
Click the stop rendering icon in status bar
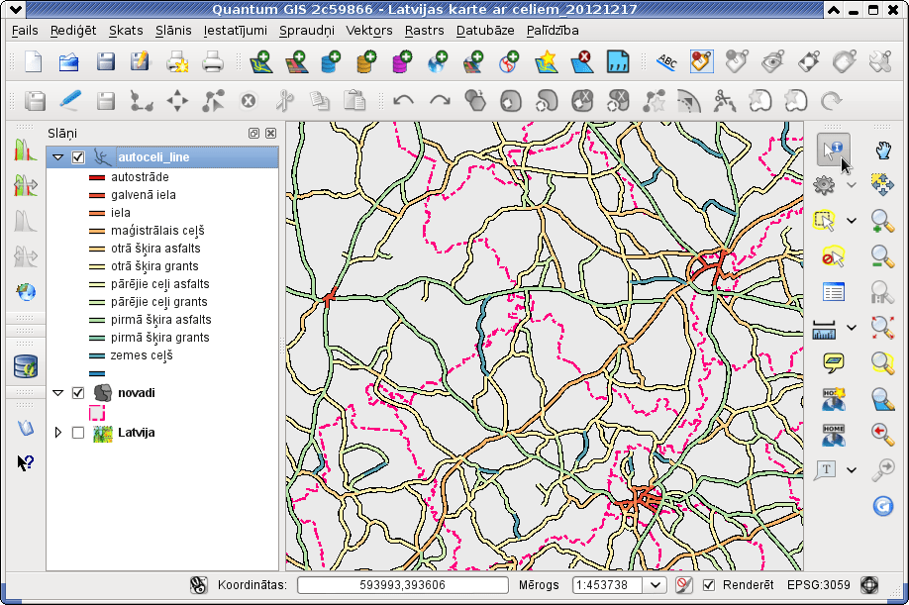pos(684,585)
